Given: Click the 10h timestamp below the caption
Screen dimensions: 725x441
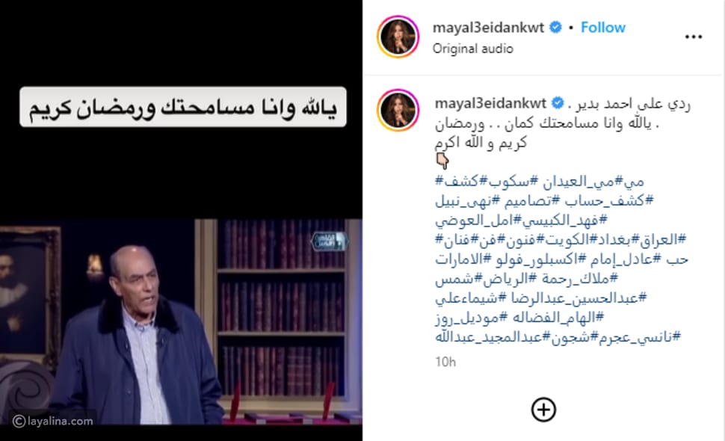Looking at the screenshot, I should click(x=445, y=362).
